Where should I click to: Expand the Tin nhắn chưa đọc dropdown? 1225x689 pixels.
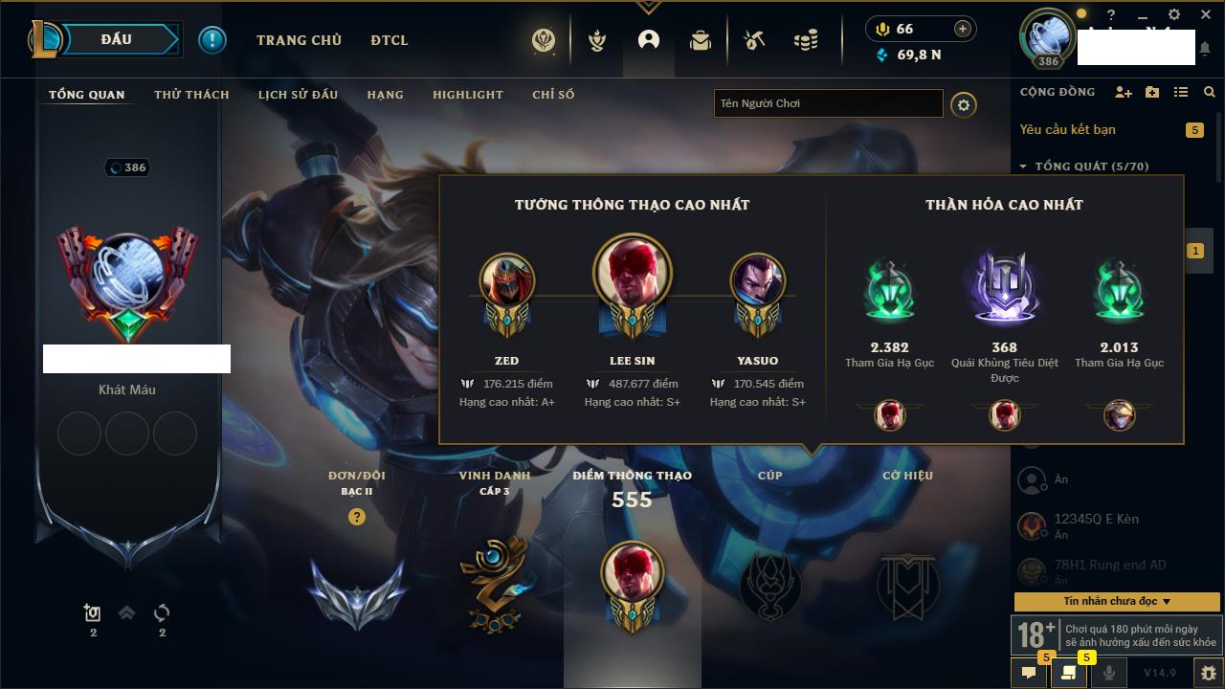(x=1117, y=601)
